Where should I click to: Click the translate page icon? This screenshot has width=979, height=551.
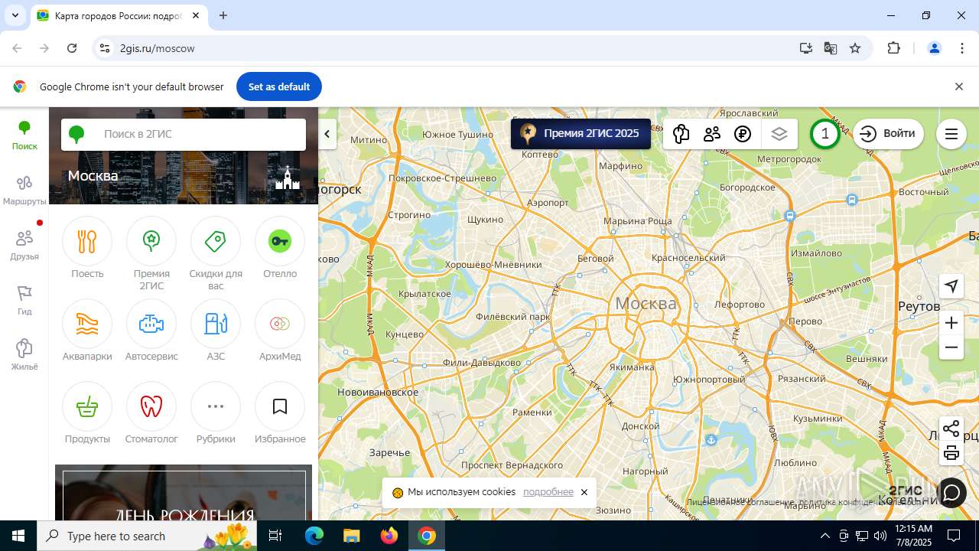(x=831, y=48)
